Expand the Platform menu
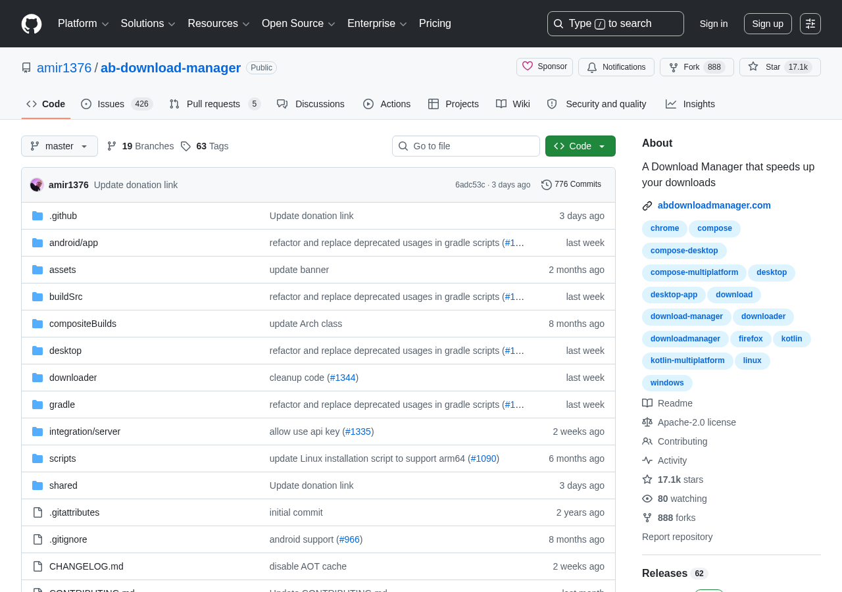The image size is (842, 592). [84, 24]
